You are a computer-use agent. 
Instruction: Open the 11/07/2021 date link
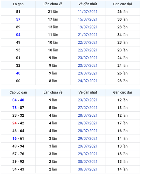click(88, 12)
